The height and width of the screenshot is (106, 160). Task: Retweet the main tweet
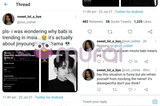(x=110, y=32)
